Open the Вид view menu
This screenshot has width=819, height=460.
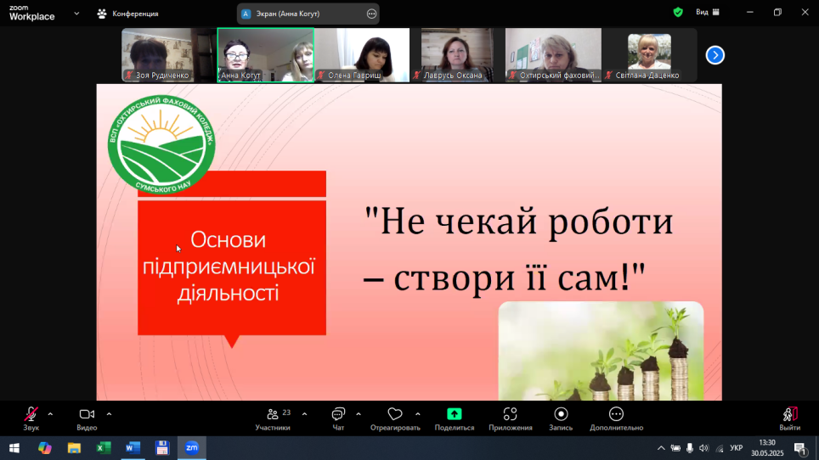tap(707, 13)
